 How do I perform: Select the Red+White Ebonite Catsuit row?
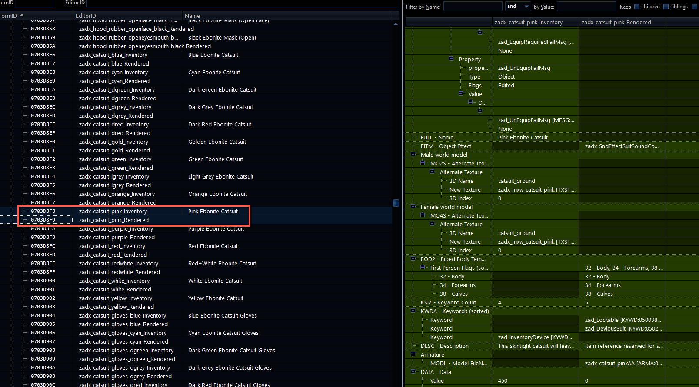(196, 263)
